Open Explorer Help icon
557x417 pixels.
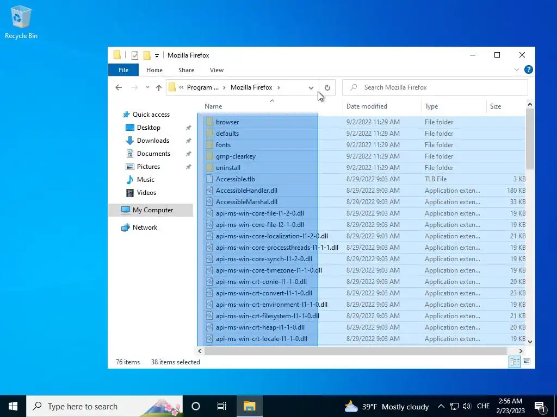[529, 70]
